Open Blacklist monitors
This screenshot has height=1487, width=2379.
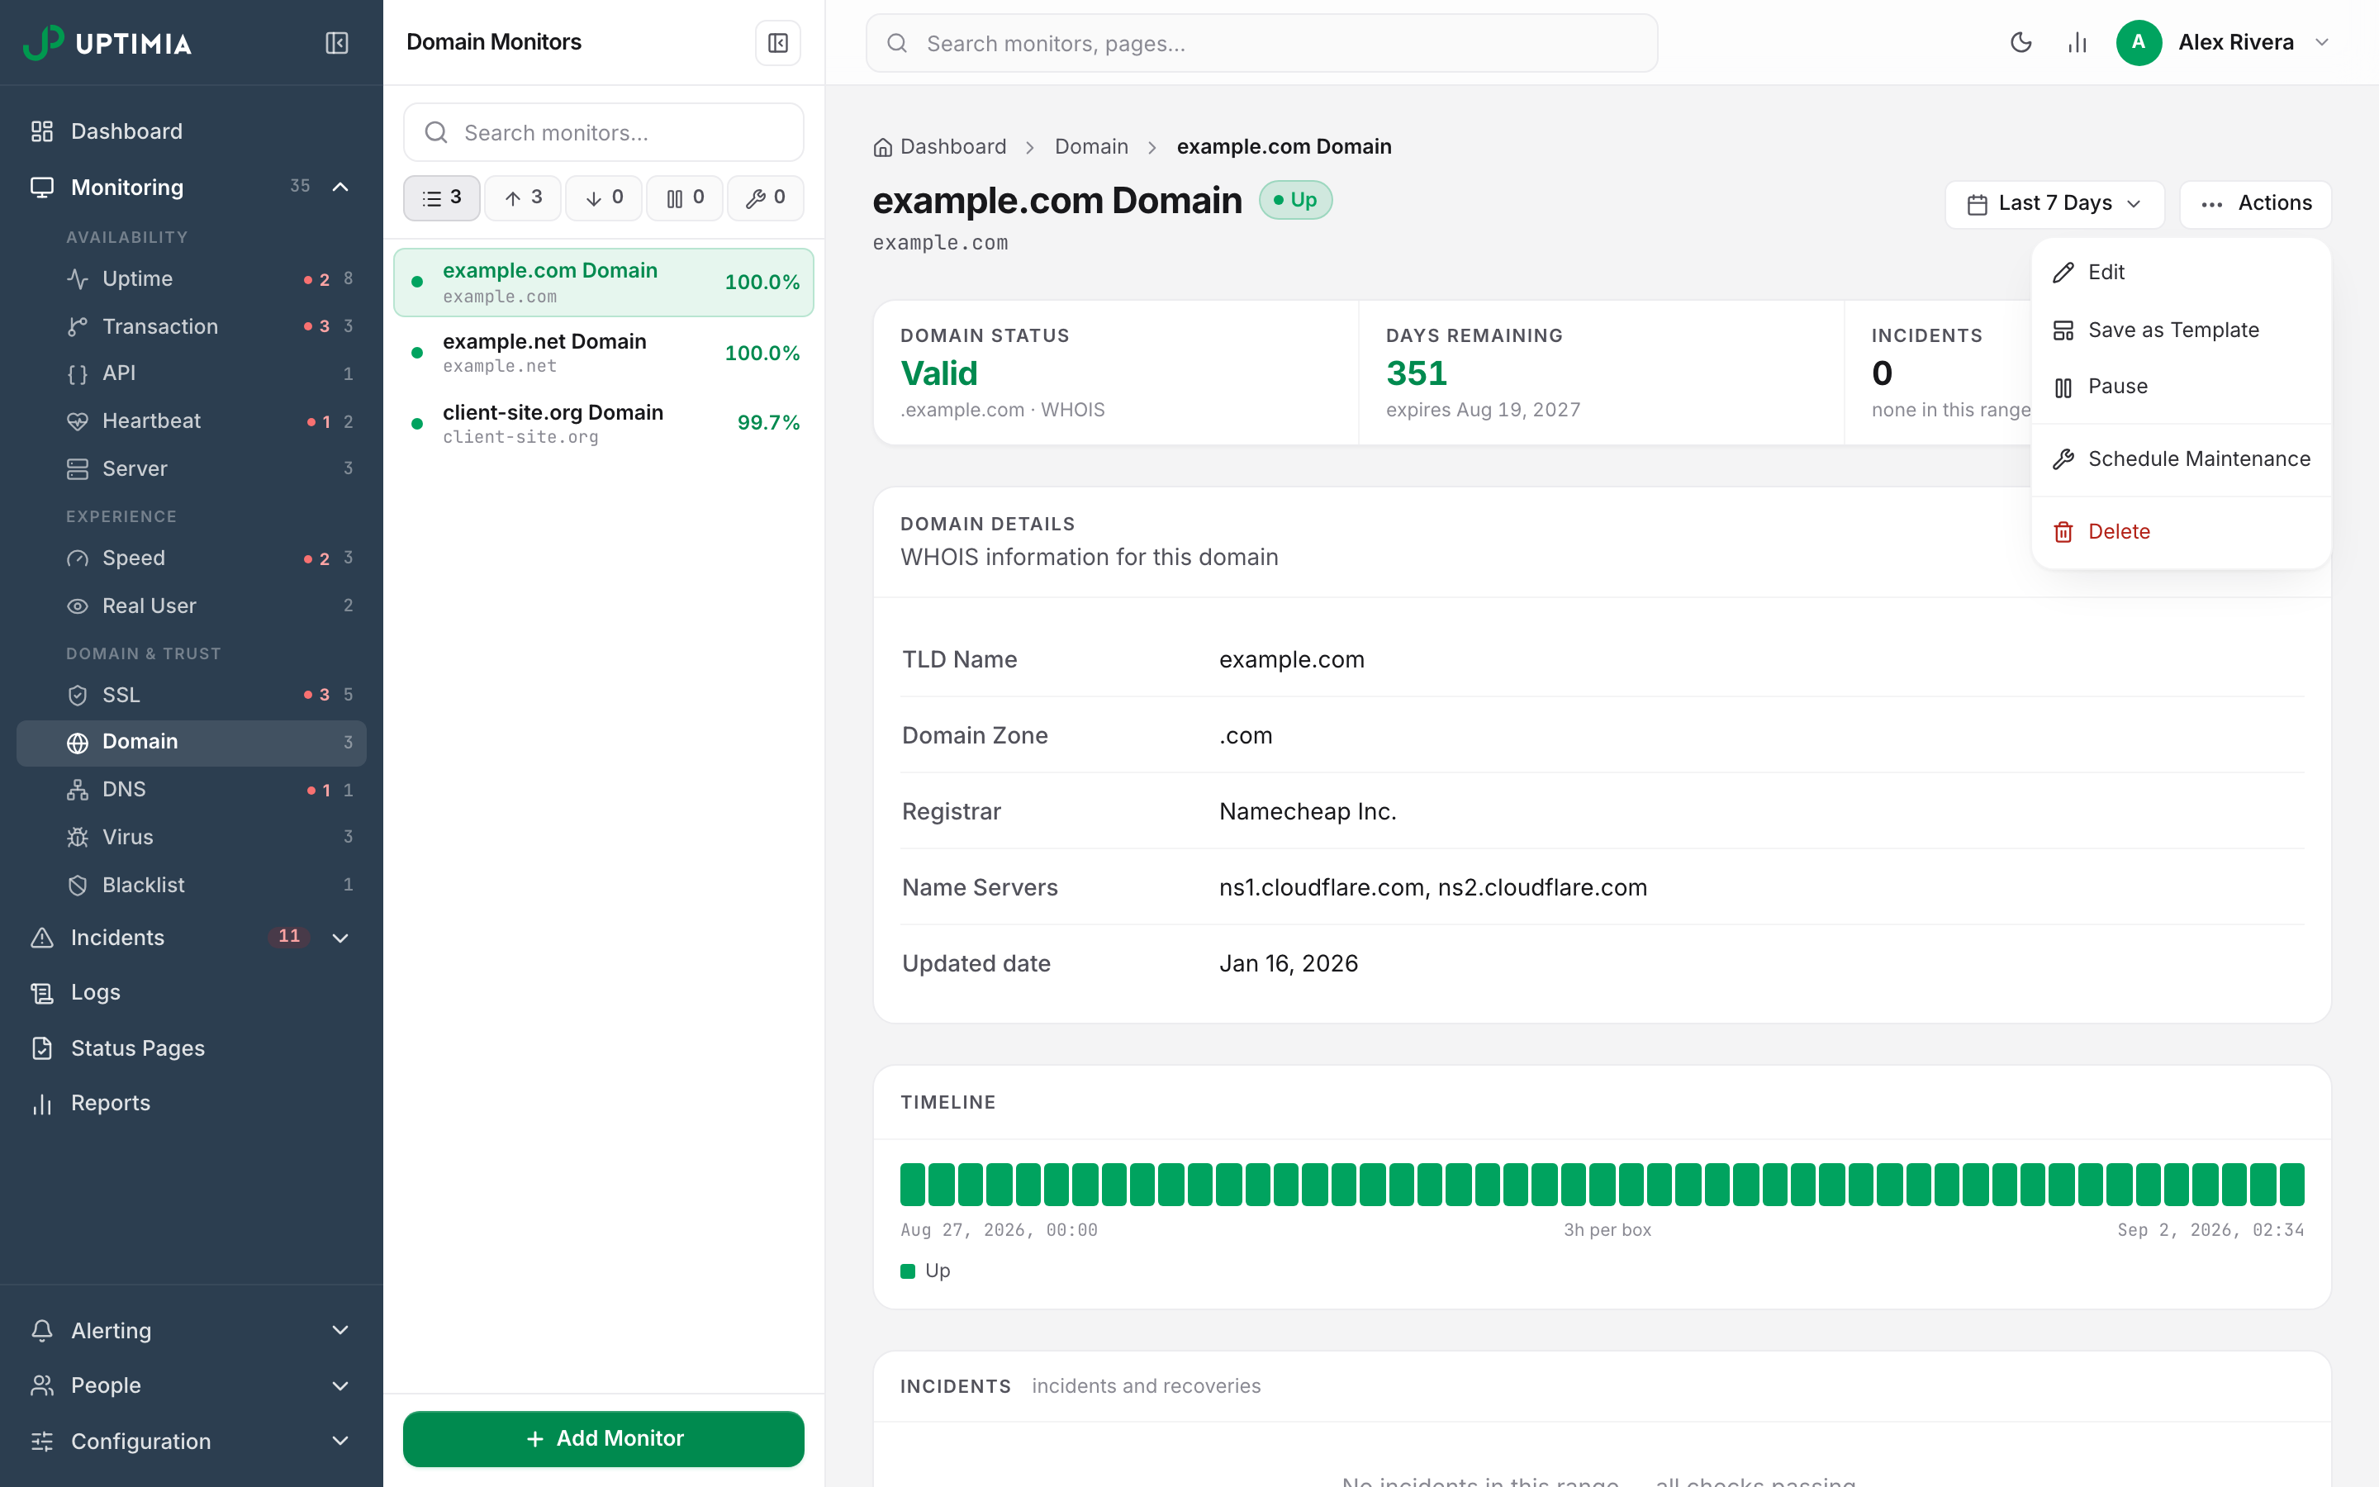click(x=192, y=885)
